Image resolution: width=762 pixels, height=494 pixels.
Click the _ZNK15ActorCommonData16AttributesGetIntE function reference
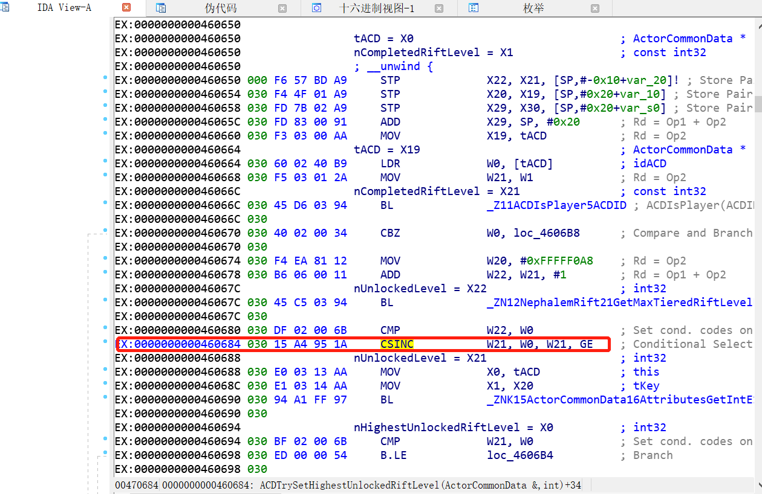(619, 400)
